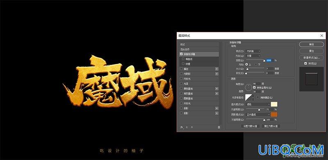Click the 大小 (Size) slider handle
This screenshot has height=160, width=328.
[x=247, y=69]
